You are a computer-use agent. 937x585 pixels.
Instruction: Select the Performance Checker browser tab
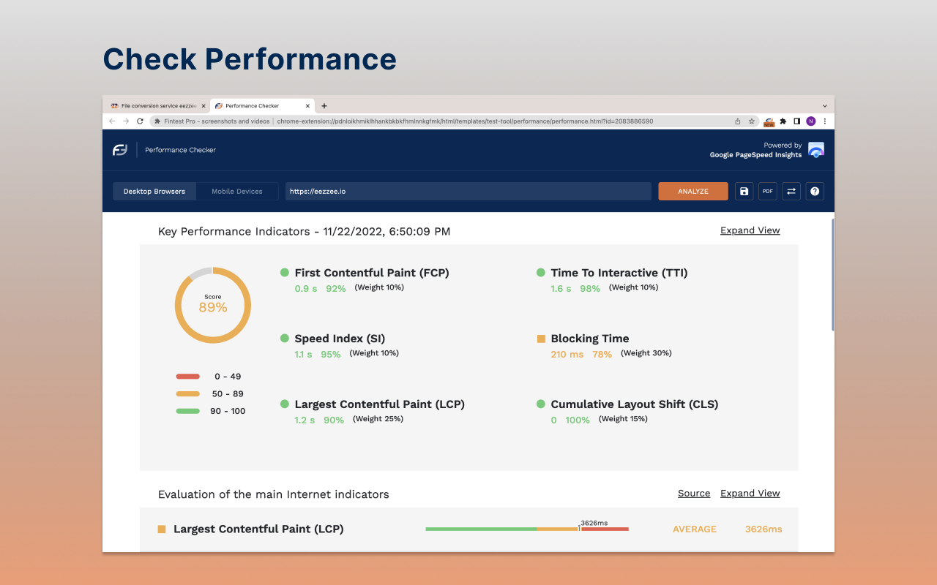[x=262, y=106]
